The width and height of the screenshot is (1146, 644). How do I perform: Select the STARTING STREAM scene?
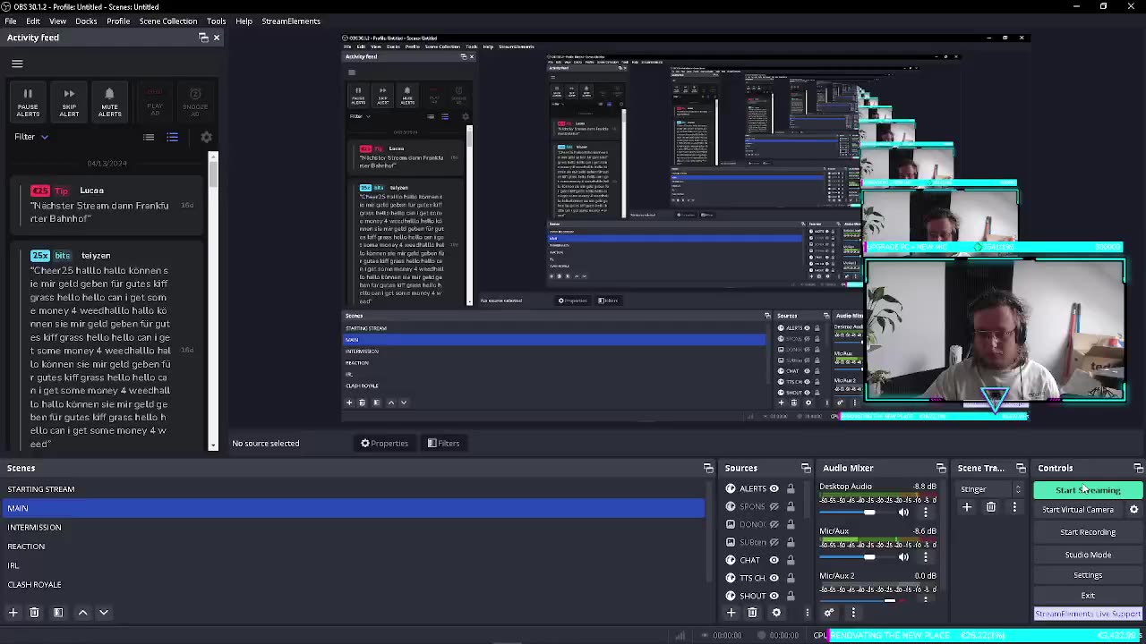(355, 489)
